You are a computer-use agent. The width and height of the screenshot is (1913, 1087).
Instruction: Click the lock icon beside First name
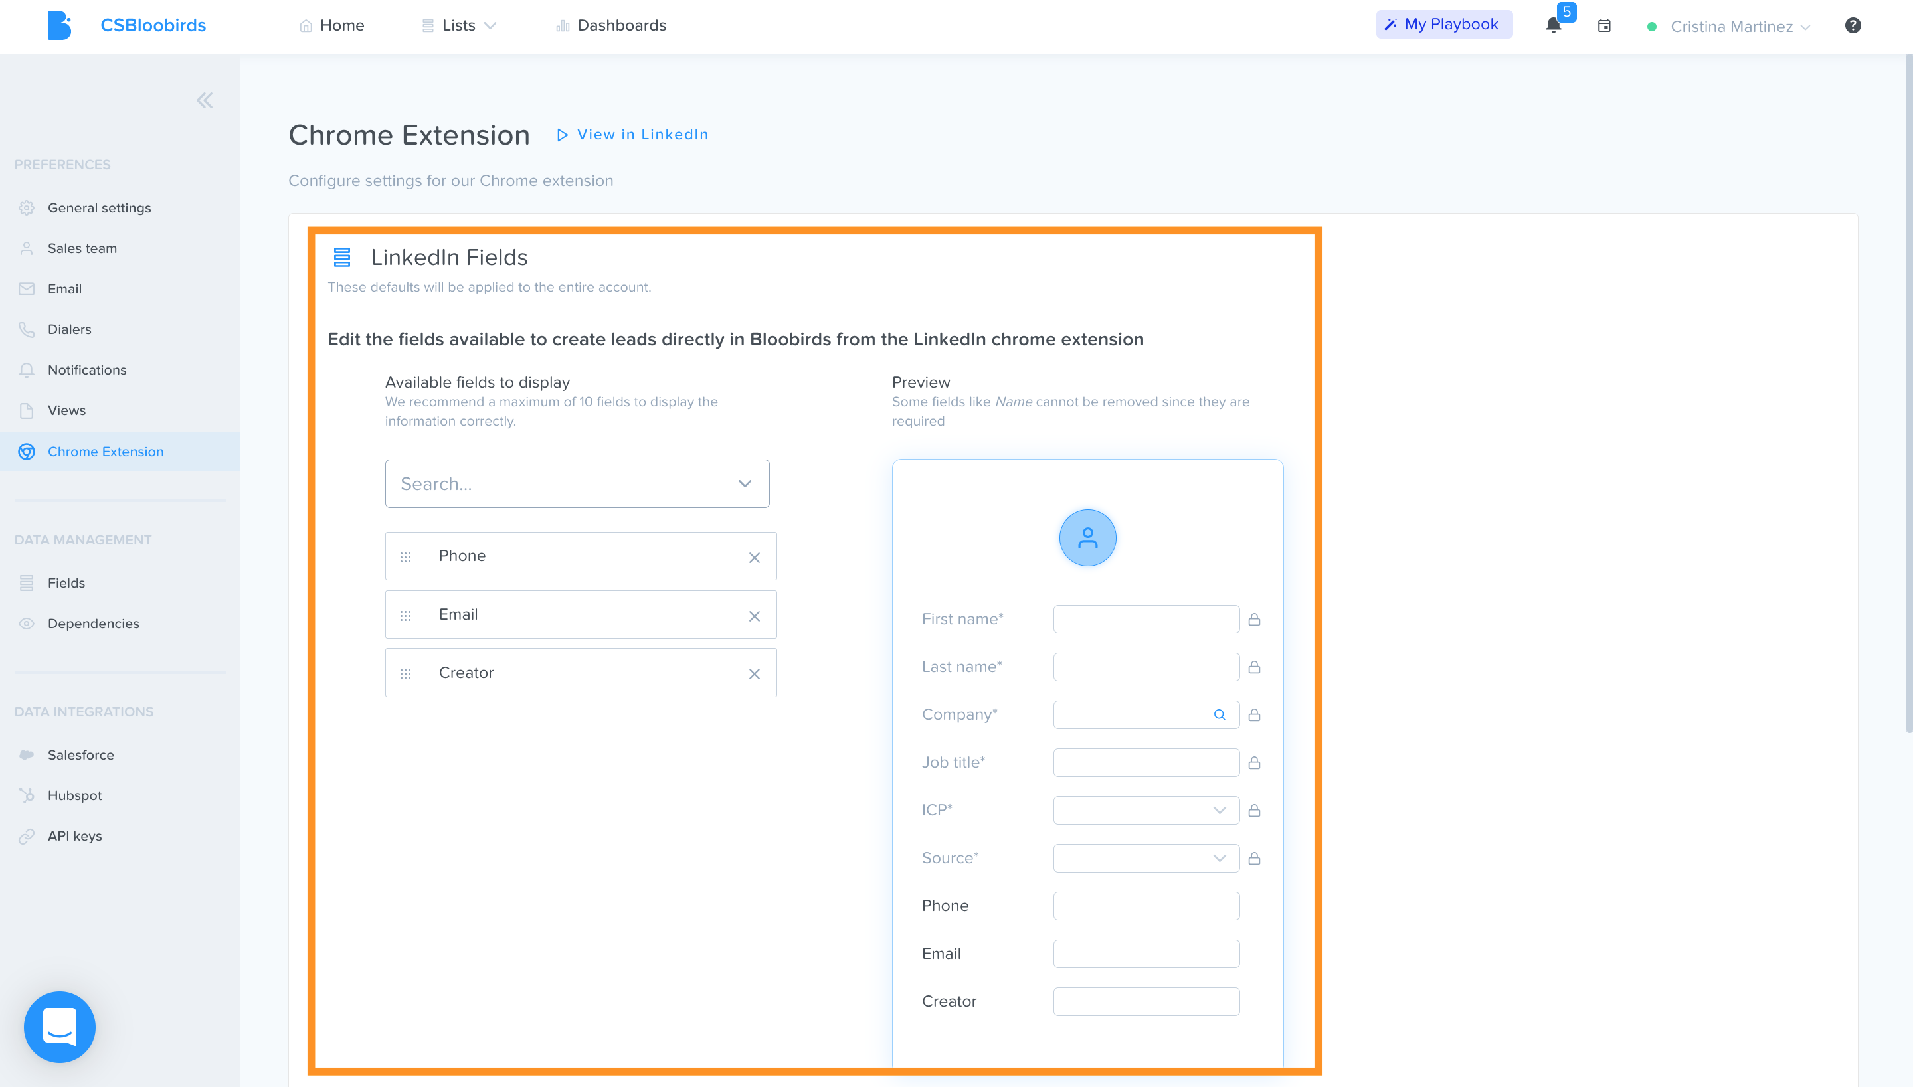[1255, 619]
